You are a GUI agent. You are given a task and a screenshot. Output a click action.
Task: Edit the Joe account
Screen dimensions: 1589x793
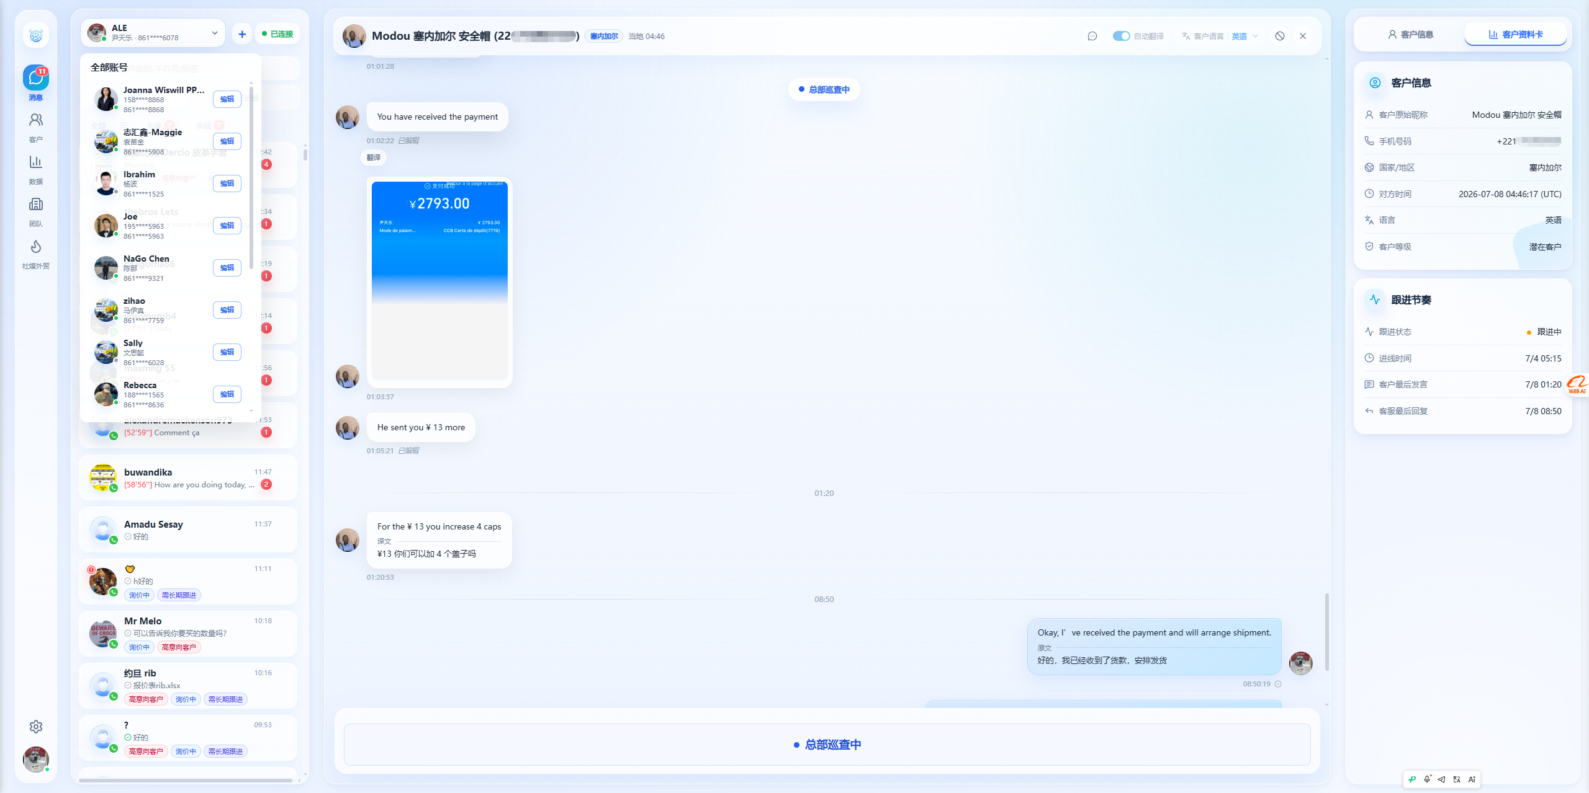coord(227,226)
